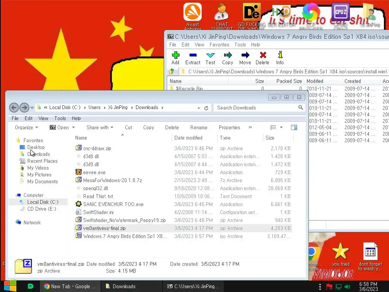389x292 pixels.
Task: Select eevee.exe file icon
Action: click(79, 172)
